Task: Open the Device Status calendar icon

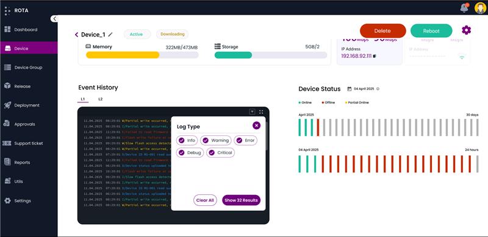Action: tap(349, 89)
